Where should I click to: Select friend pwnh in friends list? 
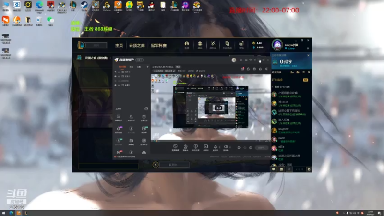tap(291, 139)
